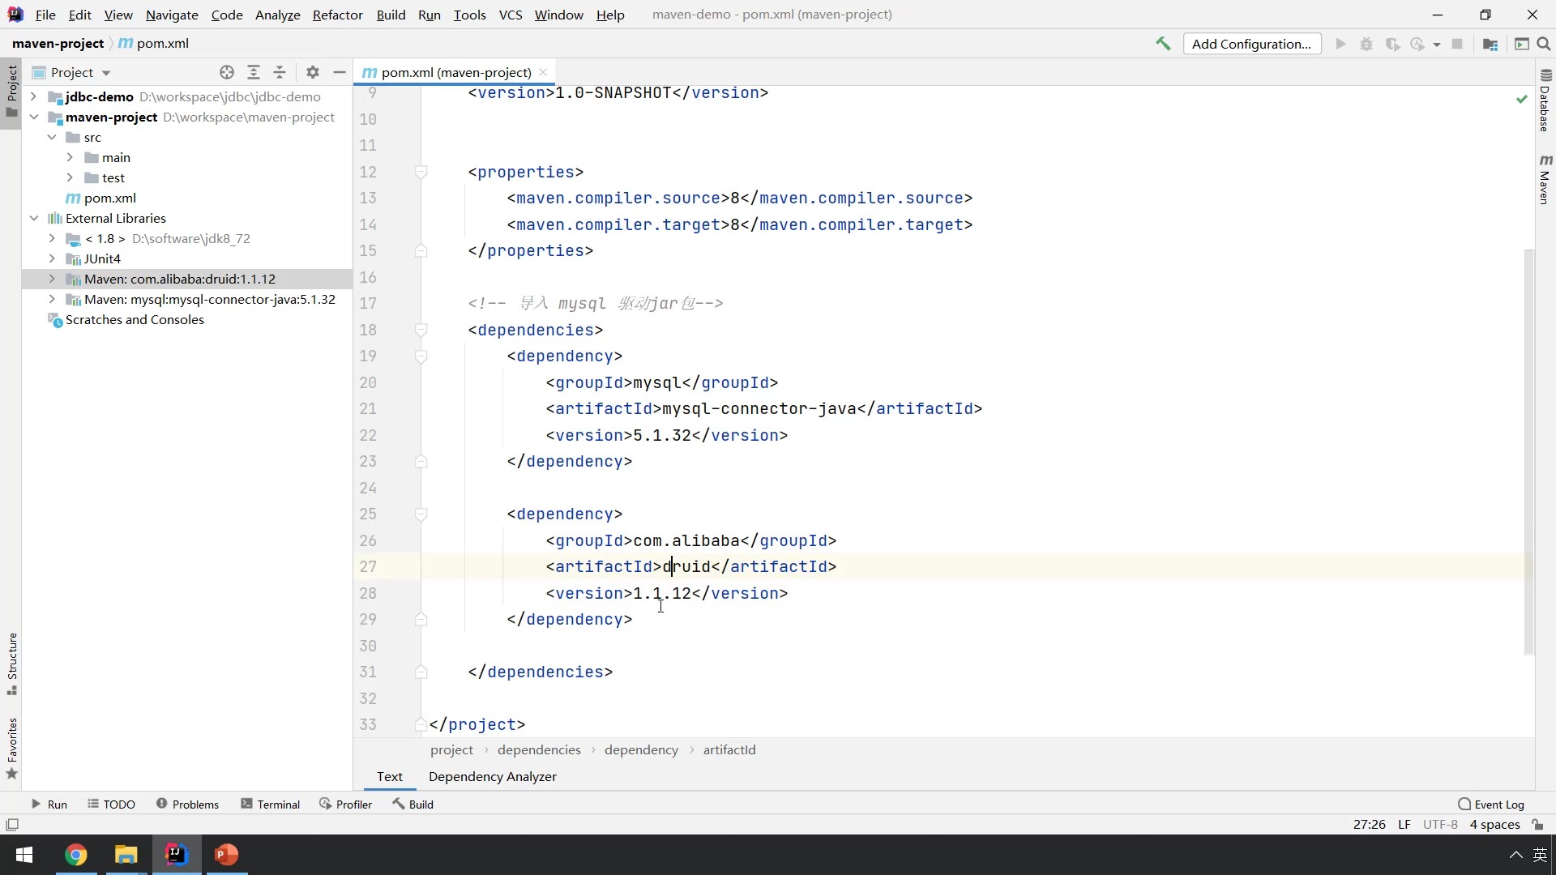Click the LF line separator indicator

tap(1404, 825)
